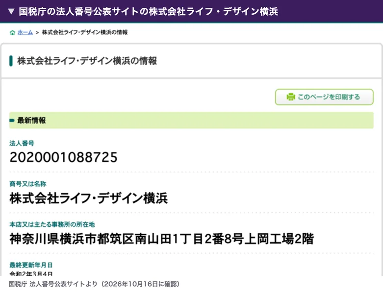Collapse the purple header disclosure triangle
The height and width of the screenshot is (294, 383).
11,11
